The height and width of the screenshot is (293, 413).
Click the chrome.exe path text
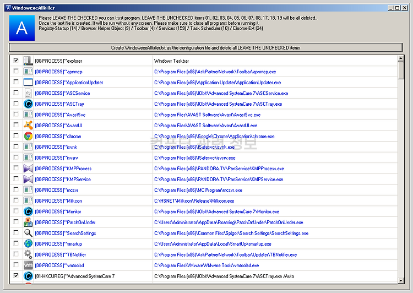tap(214, 137)
